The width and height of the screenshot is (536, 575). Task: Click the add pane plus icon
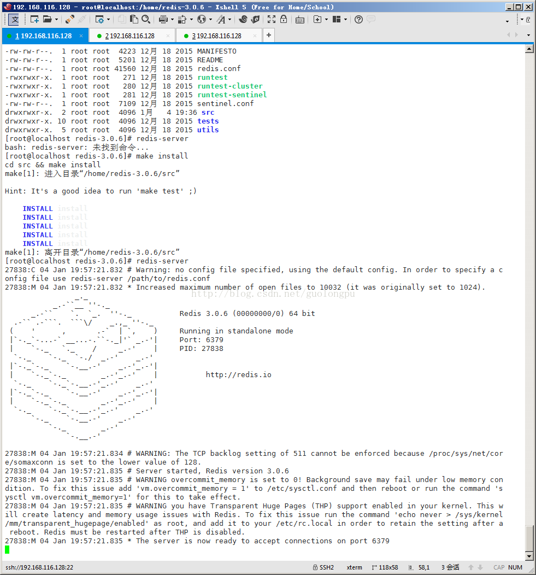pos(317,20)
